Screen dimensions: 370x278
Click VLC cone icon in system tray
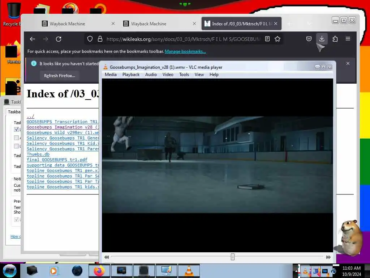pos(305,271)
